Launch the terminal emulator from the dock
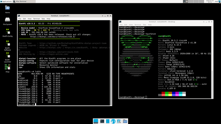Viewport: 221px width, 124px height. [x=102, y=121]
